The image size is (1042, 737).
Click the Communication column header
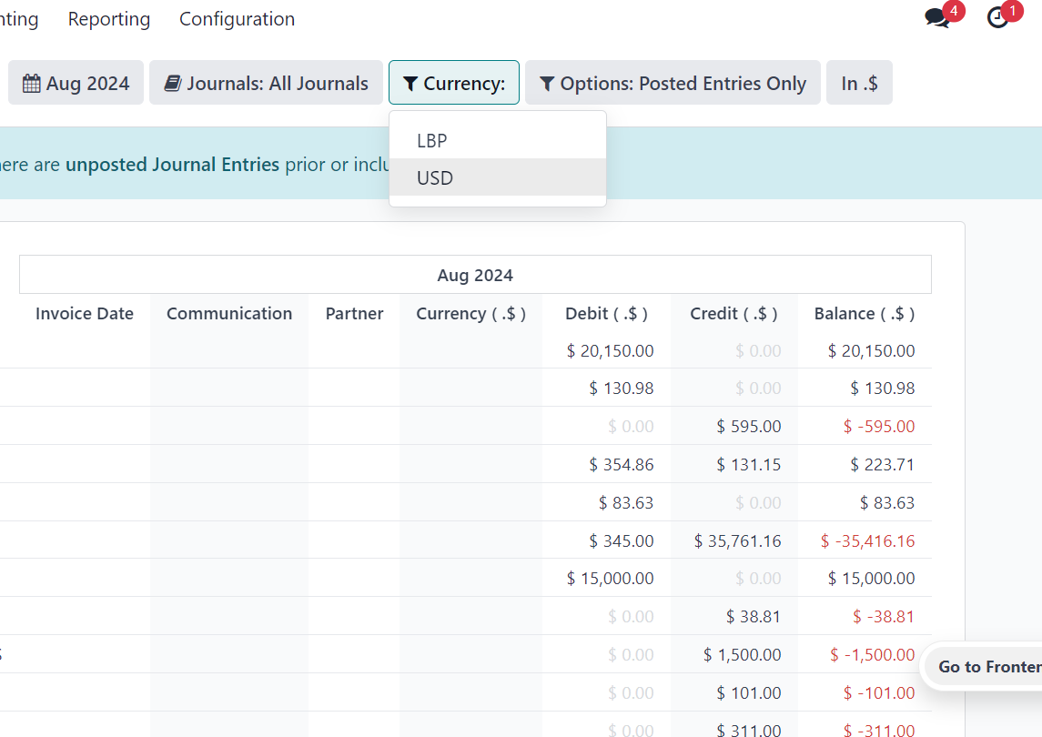pyautogui.click(x=229, y=314)
